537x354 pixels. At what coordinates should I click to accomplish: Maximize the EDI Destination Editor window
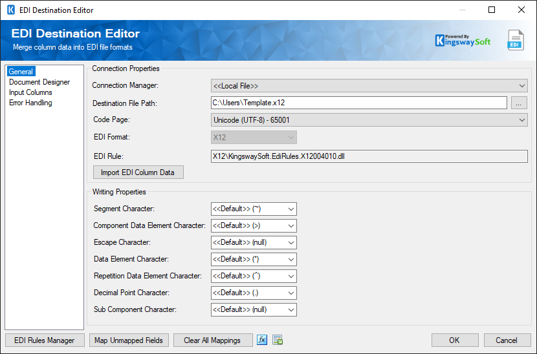tap(492, 10)
